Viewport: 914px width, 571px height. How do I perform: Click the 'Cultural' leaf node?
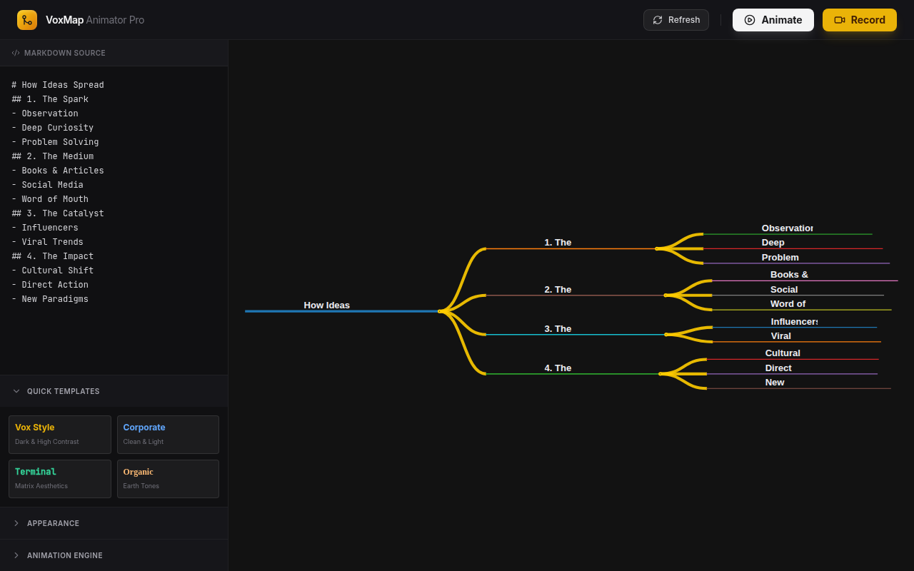click(783, 353)
